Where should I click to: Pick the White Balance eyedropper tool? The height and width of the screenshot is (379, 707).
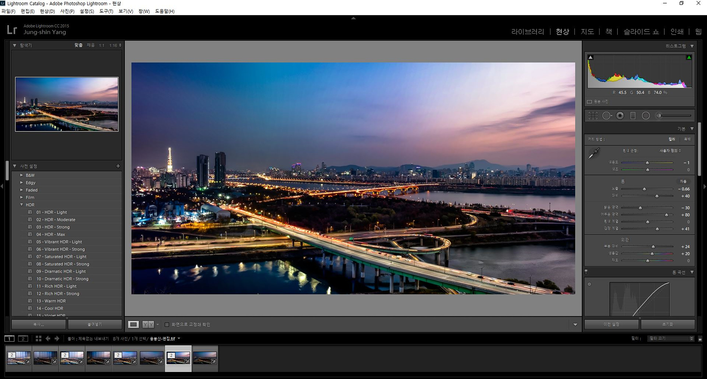tap(594, 153)
